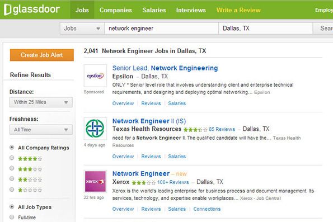Click the 2,041 Network Engineer Jobs heading
Viewport: 333px width, 222px height.
tap(145, 51)
